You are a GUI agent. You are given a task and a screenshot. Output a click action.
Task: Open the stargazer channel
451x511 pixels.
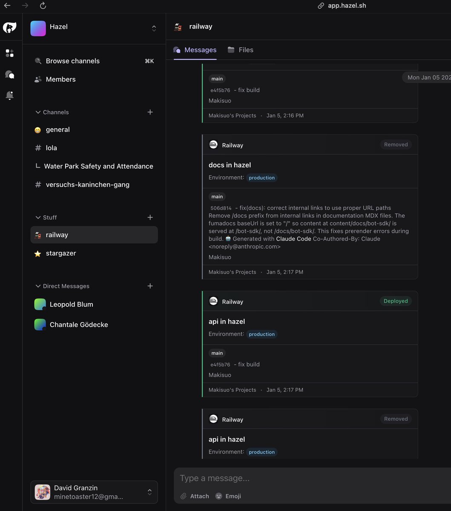click(x=94, y=253)
